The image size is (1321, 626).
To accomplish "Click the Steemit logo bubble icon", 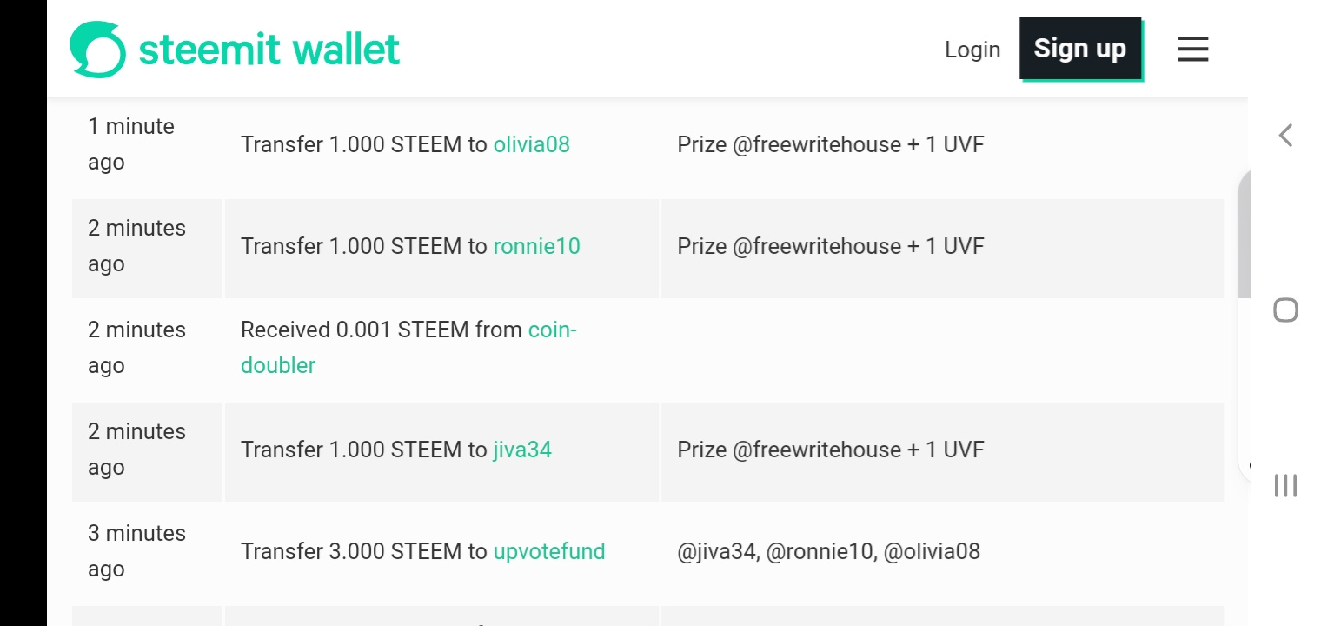I will [97, 50].
